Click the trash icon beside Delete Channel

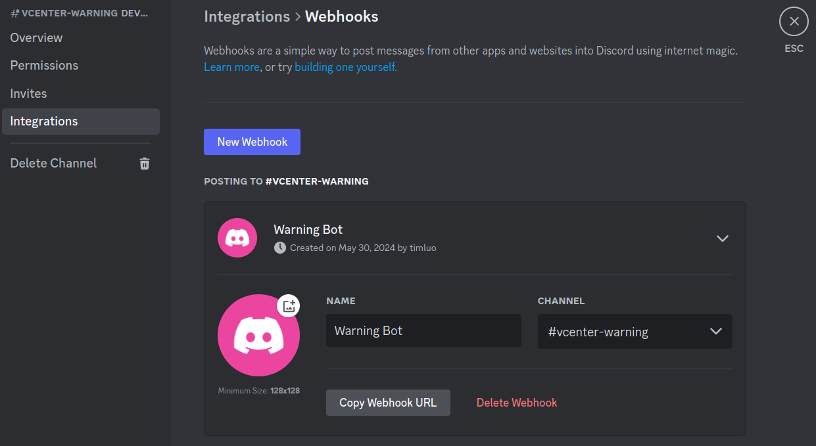click(144, 163)
